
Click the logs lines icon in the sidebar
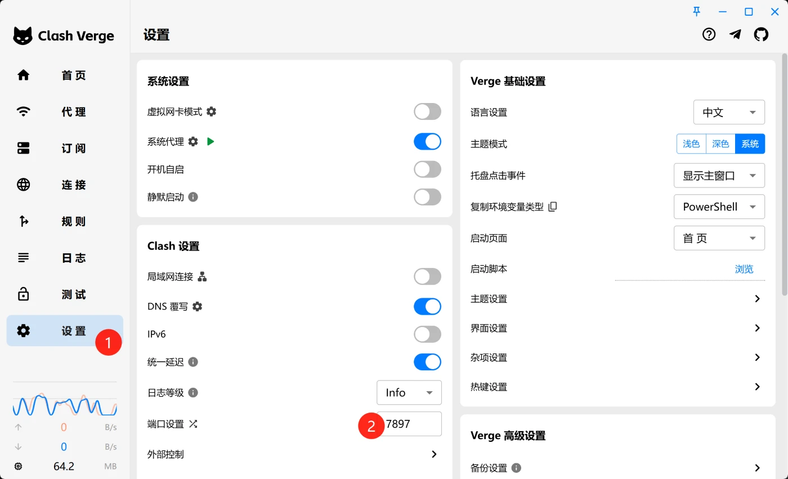(23, 258)
